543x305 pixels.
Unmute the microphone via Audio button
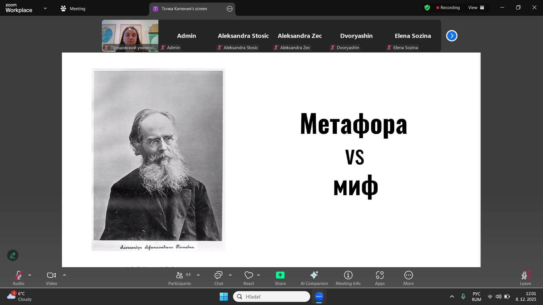[x=18, y=278]
